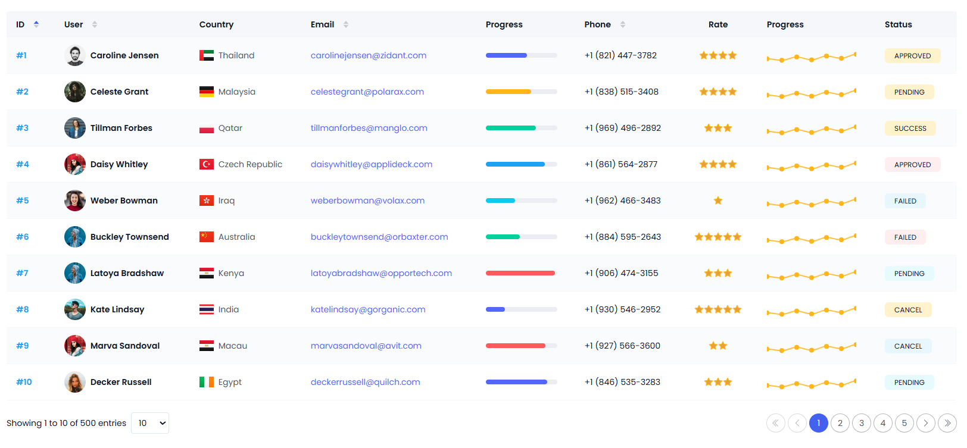Click Decker Russell's avatar
The image size is (967, 448).
point(75,382)
